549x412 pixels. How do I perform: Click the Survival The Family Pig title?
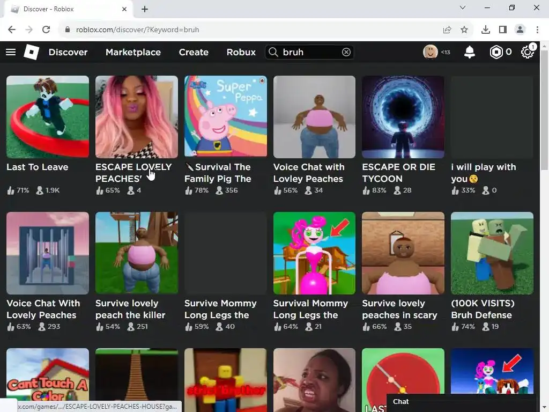click(x=218, y=173)
